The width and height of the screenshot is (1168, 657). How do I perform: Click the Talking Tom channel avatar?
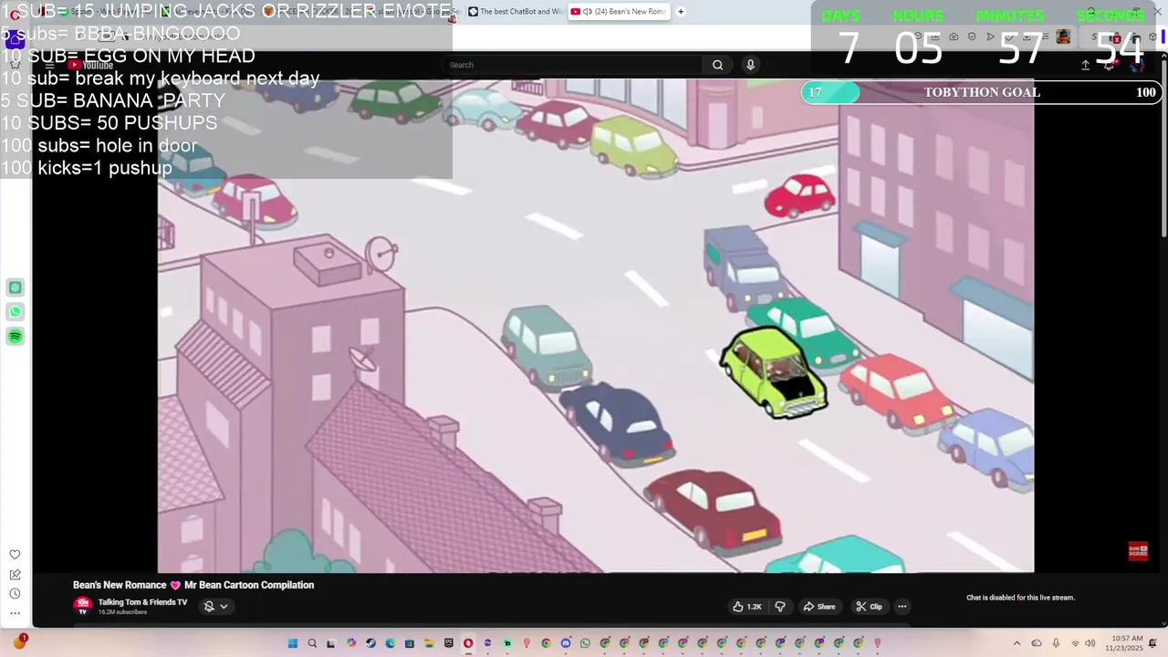82,605
